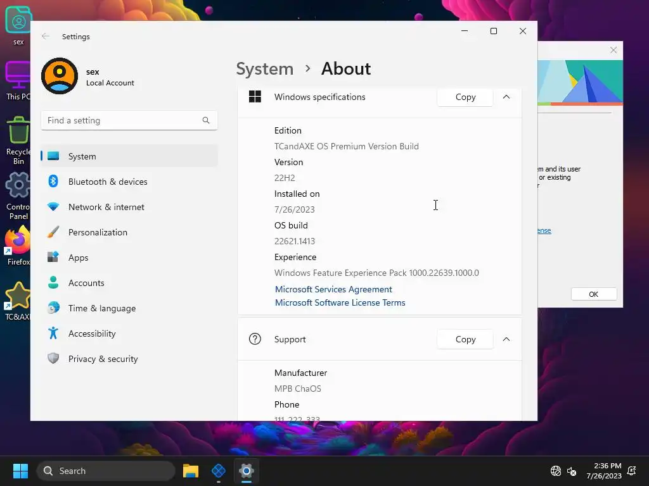Image resolution: width=649 pixels, height=486 pixels.
Task: Open the blue diamond taskbar app
Action: click(x=219, y=471)
